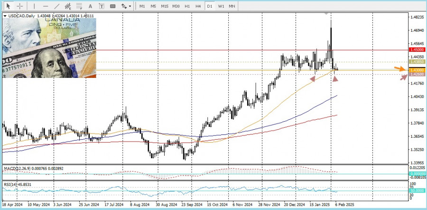The height and width of the screenshot is (210, 427).
Task: Pick the equidistant channel tool
Action: 68,6
